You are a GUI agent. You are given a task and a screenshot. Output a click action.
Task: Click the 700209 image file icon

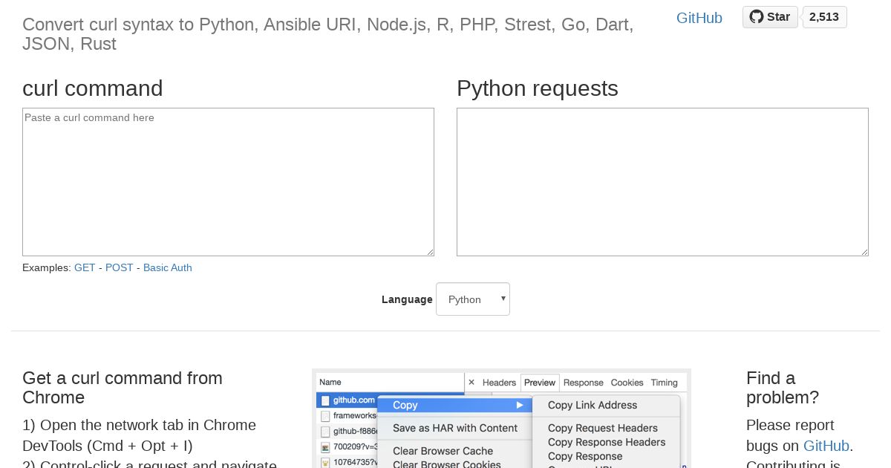pos(325,447)
